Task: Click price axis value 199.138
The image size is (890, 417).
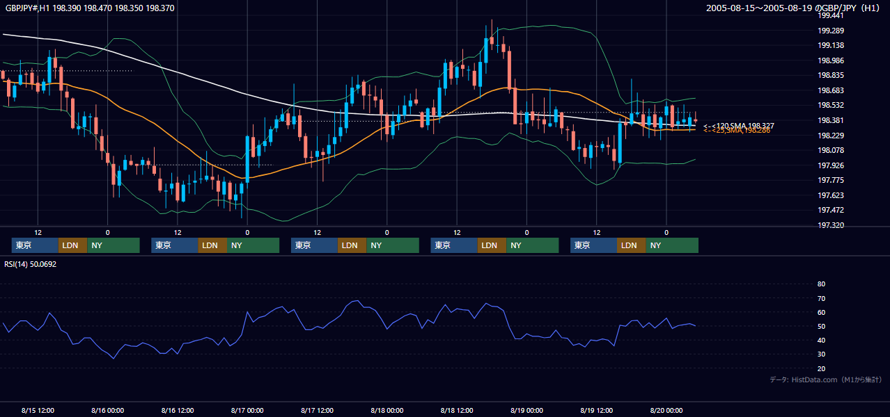Action: tap(831, 45)
